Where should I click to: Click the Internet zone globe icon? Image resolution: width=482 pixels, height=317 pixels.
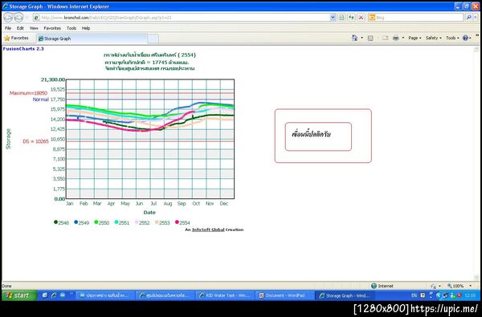tap(374, 286)
